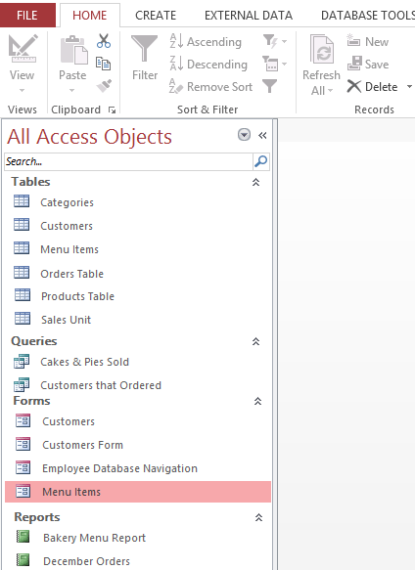
Task: Click the New record button
Action: tap(368, 41)
